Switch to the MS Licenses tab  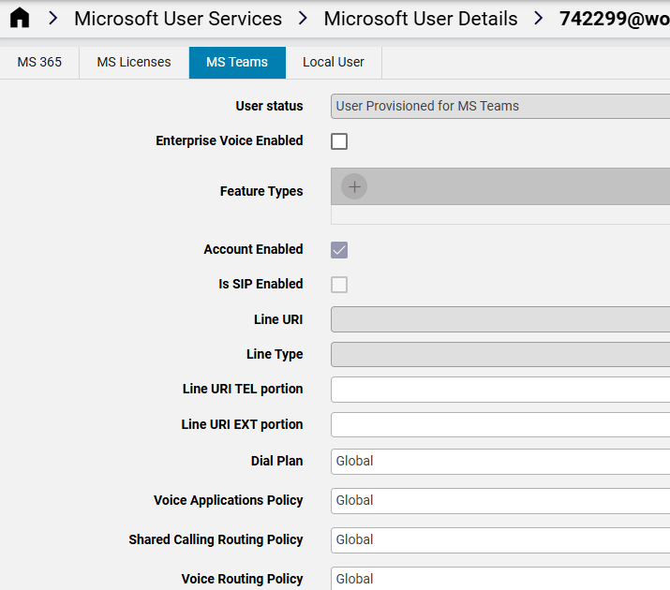[x=134, y=63]
